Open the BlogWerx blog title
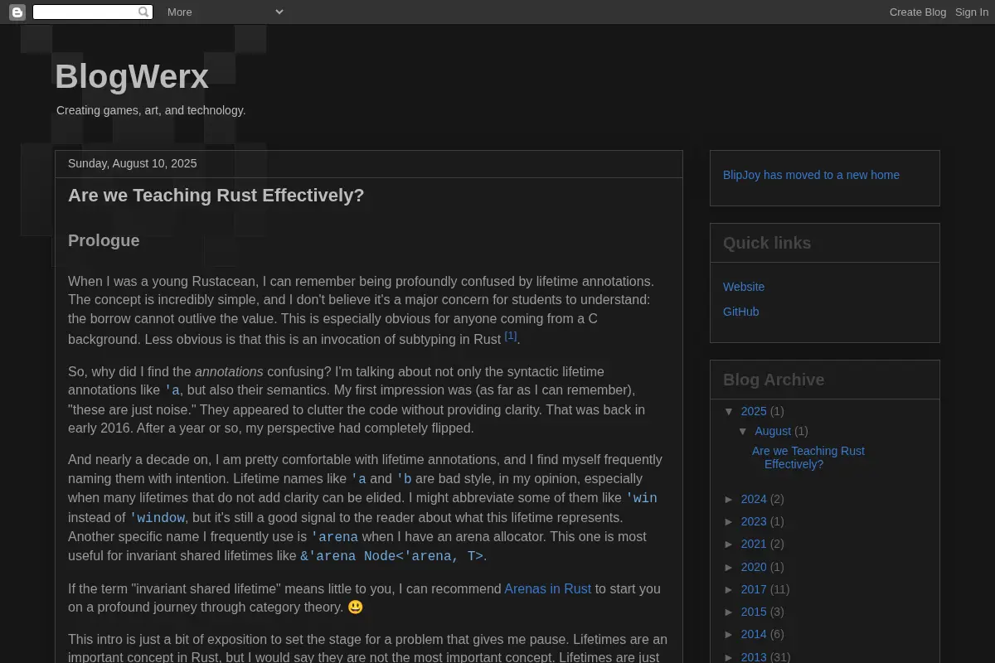This screenshot has width=995, height=663. (x=132, y=77)
